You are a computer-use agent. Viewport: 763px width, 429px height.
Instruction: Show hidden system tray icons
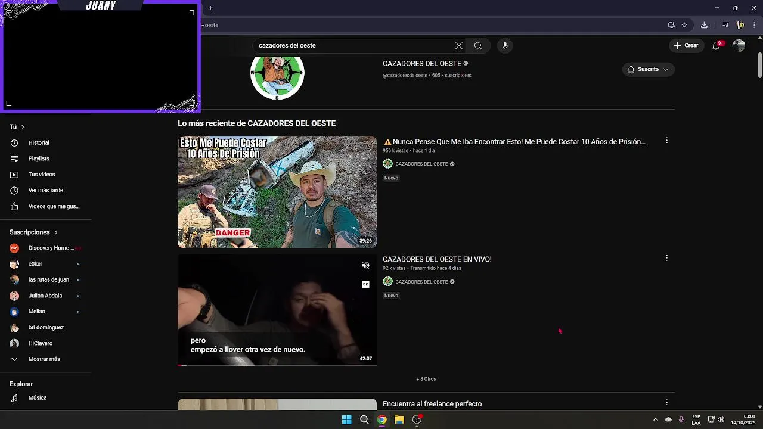(656, 419)
